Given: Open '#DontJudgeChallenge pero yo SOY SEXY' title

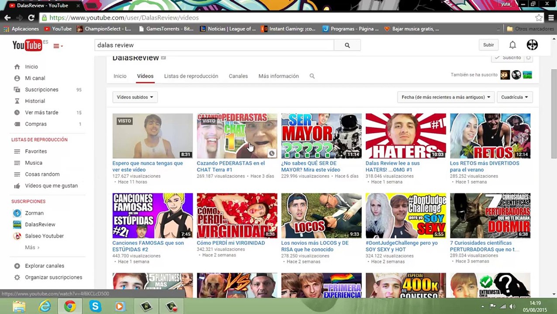Looking at the screenshot, I should click(402, 246).
